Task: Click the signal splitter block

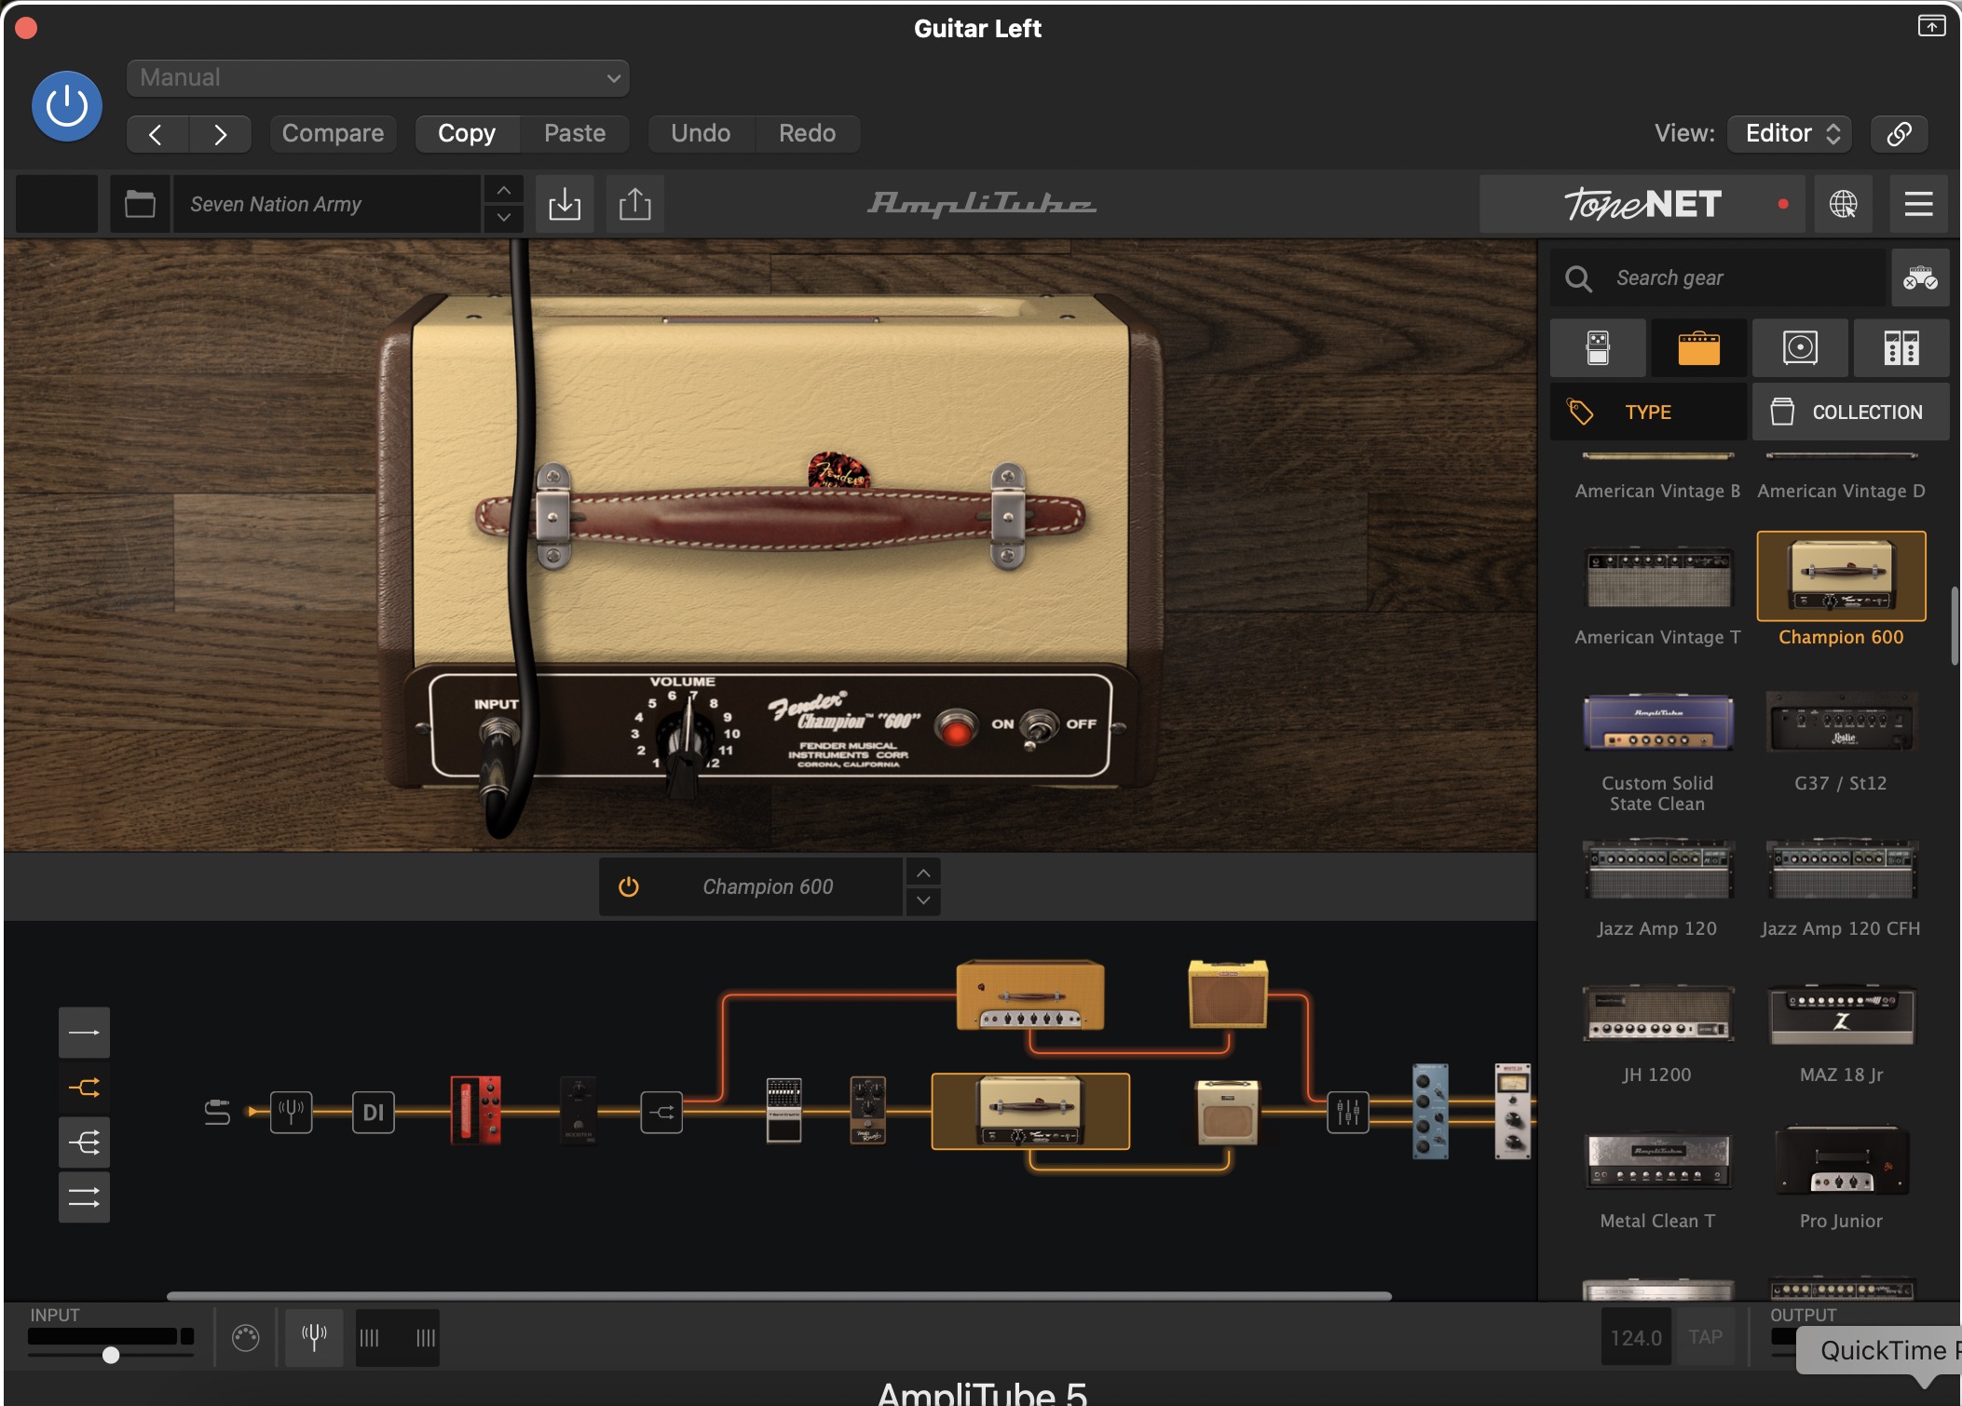Action: (661, 1112)
